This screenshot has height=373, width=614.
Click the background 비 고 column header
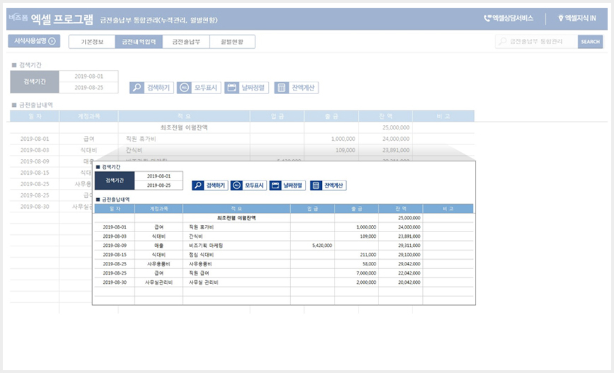point(444,116)
